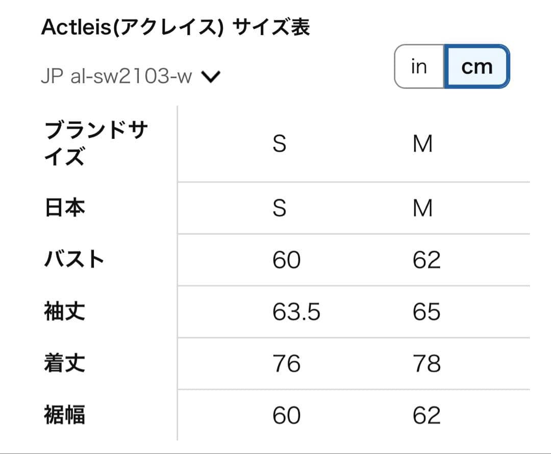
Task: Select the S column header
Action: tap(279, 143)
